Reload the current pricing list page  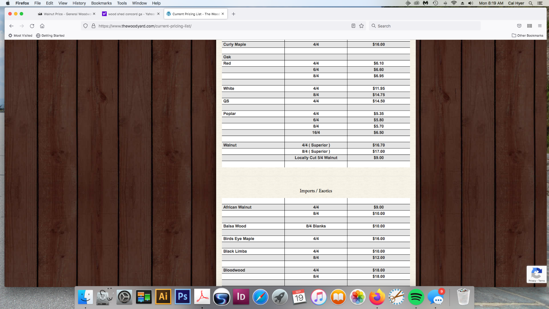pyautogui.click(x=32, y=26)
